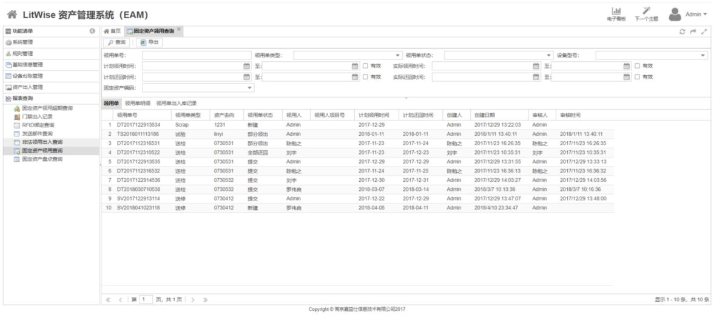Collapse the 功能清单 sidebar panel
Image resolution: width=728 pixels, height=320 pixels.
pos(92,31)
